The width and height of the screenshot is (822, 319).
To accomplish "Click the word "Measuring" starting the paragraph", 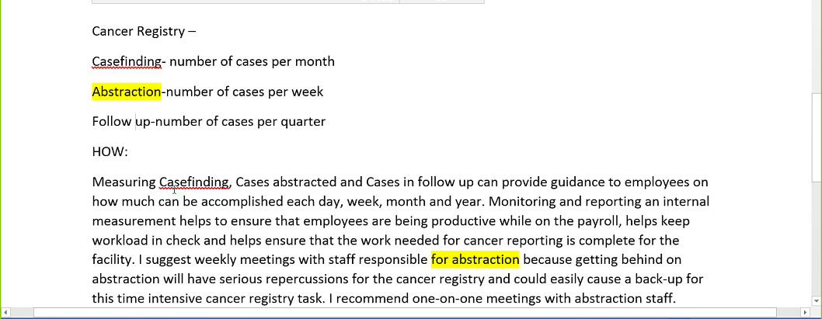I will (124, 182).
